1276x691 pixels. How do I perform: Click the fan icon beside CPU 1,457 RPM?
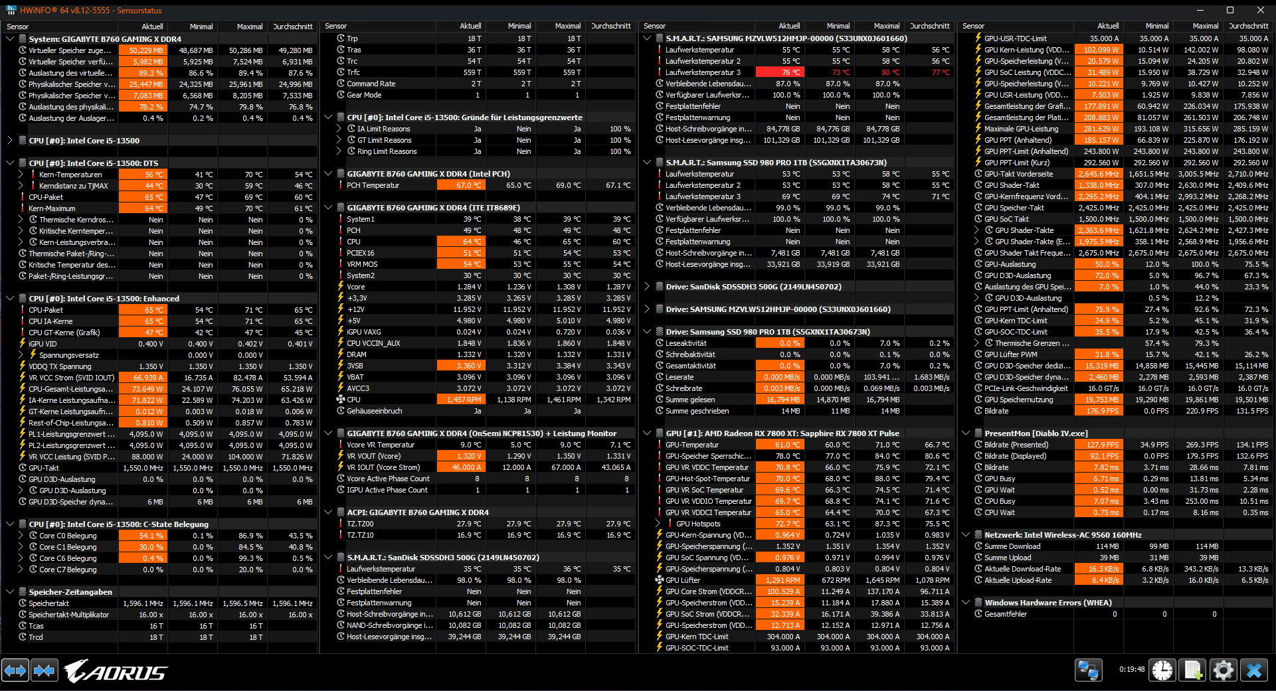(x=341, y=400)
